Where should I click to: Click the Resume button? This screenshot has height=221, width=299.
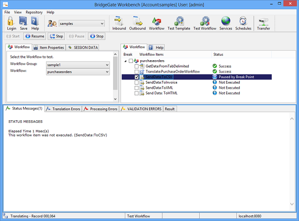[x=34, y=36]
